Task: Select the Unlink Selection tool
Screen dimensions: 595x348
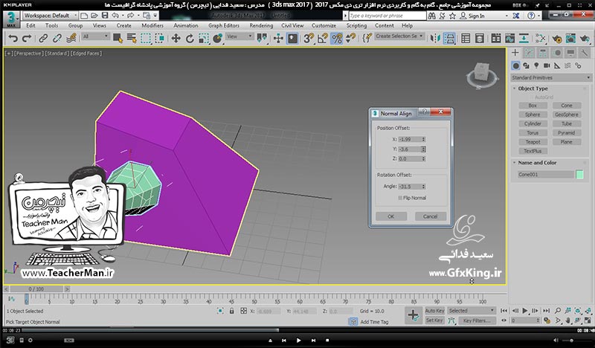Action: (57, 39)
